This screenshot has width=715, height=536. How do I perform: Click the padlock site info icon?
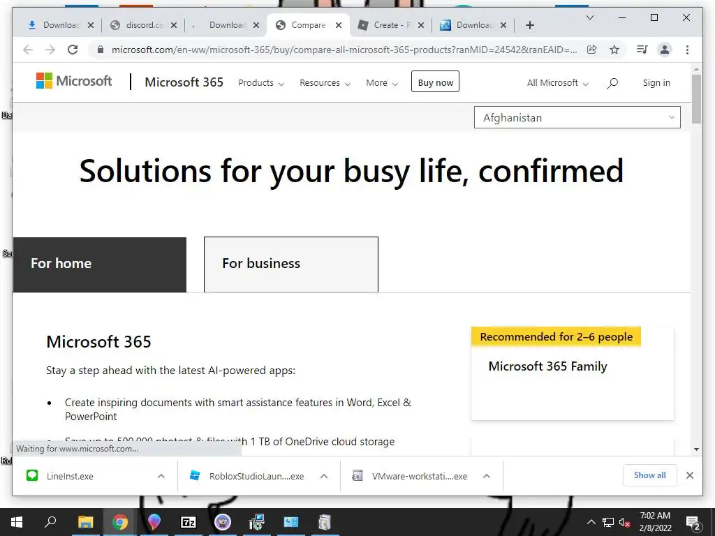(x=101, y=50)
